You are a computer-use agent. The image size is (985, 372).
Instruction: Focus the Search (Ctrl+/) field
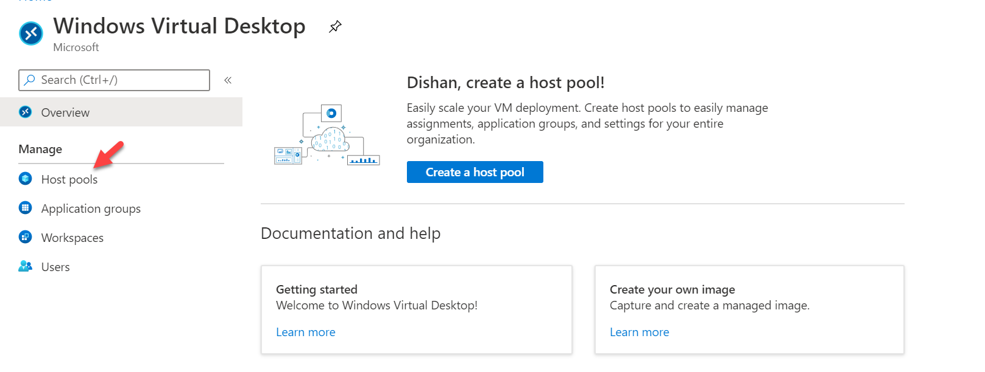click(115, 80)
